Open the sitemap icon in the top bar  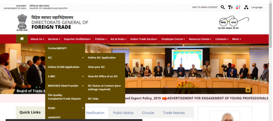click(x=246, y=7)
